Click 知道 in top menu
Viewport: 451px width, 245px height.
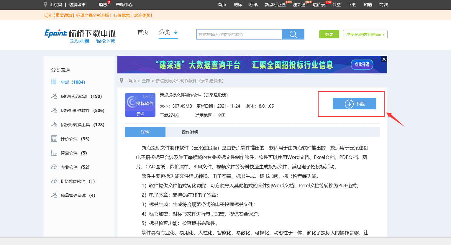click(x=368, y=5)
